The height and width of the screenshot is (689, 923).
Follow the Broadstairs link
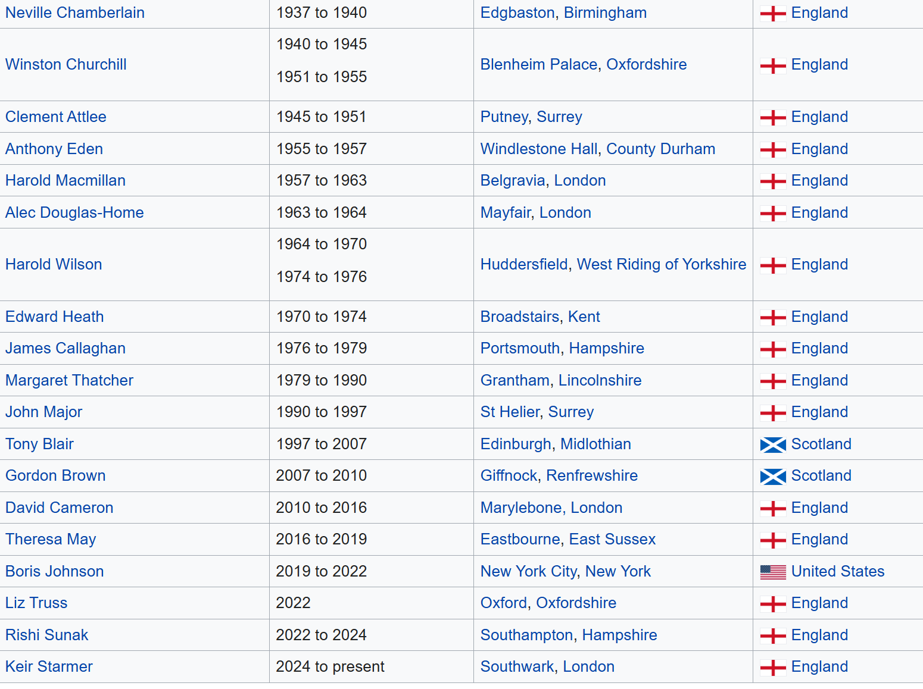(520, 317)
